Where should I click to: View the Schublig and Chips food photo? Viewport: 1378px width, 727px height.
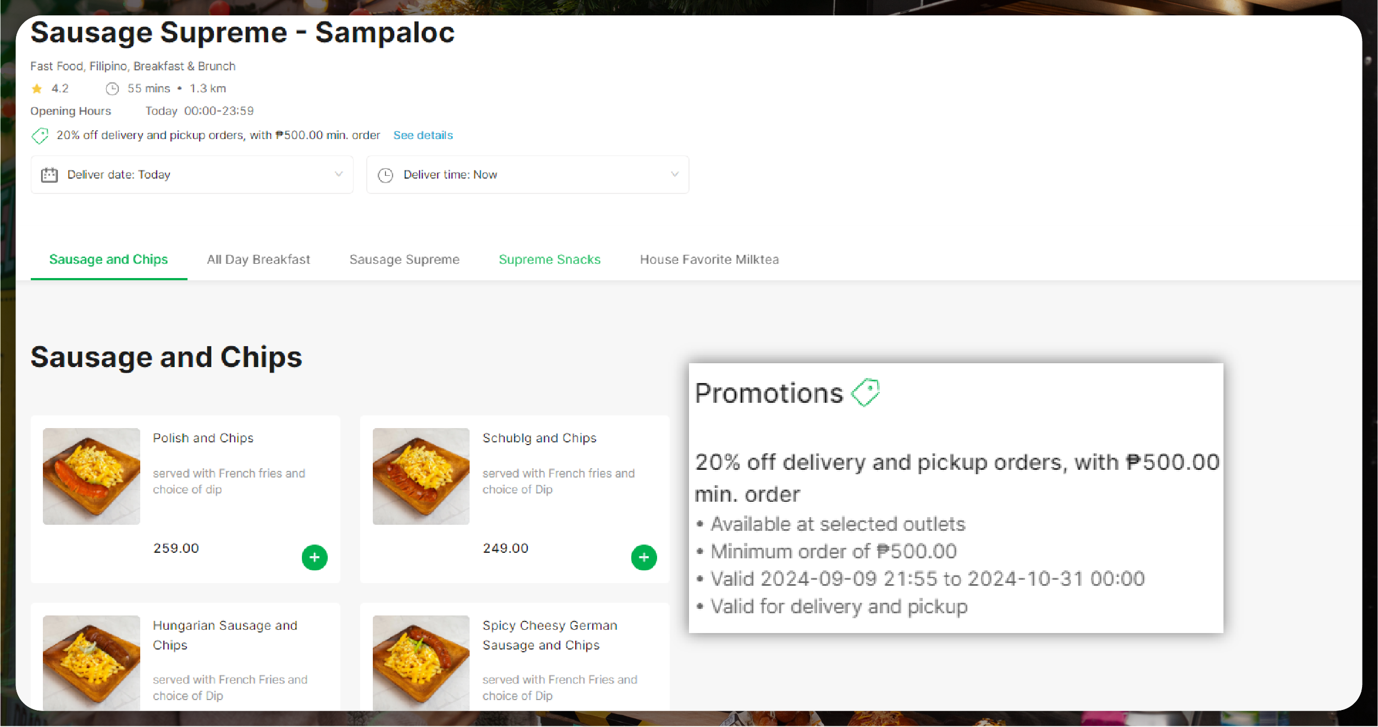click(x=421, y=476)
